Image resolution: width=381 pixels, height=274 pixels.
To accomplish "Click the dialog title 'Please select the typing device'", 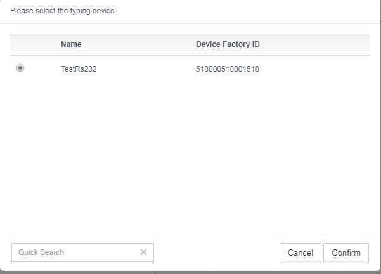I will click(x=62, y=11).
